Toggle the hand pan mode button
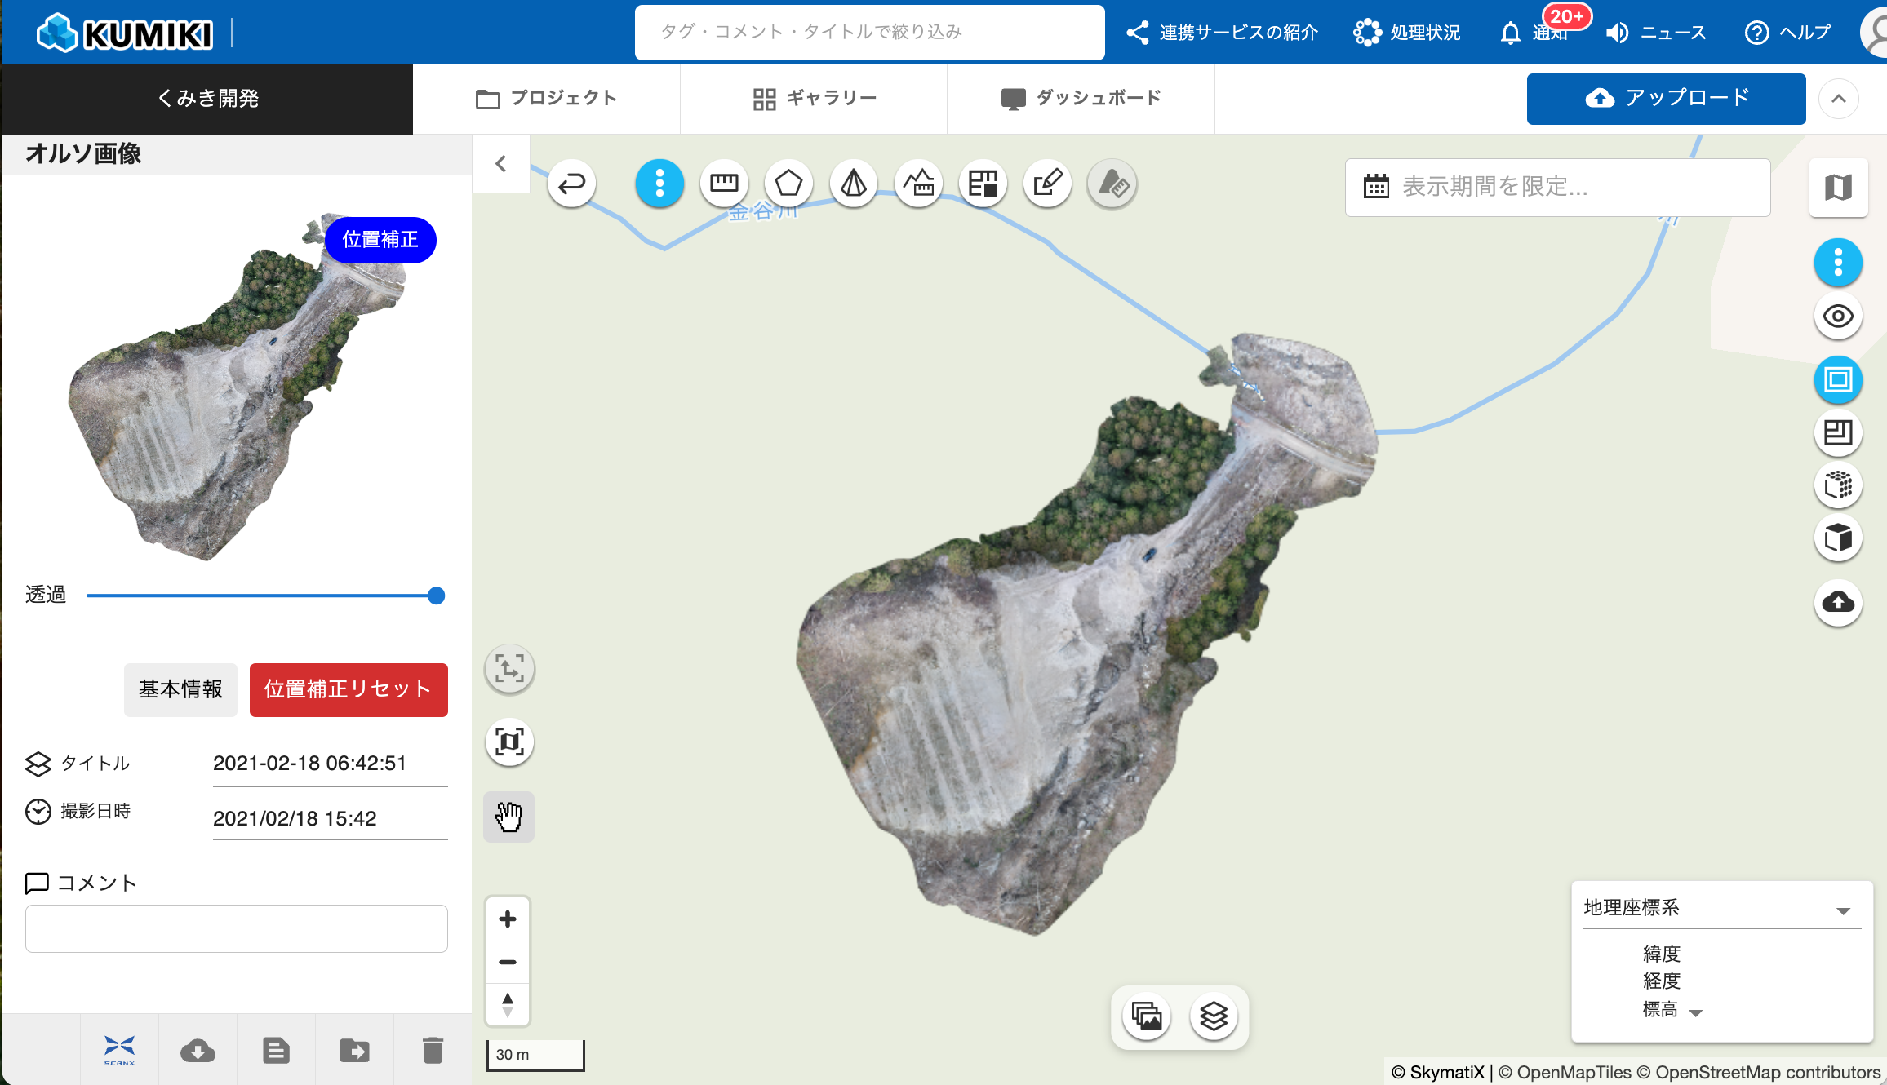 tap(509, 817)
